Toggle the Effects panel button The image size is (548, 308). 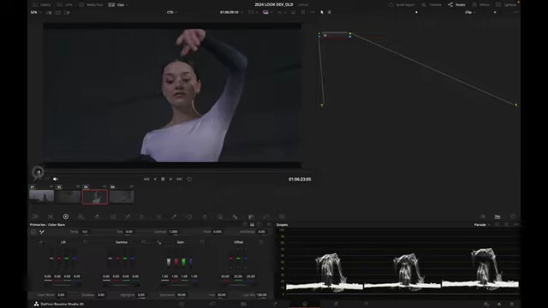click(x=481, y=5)
